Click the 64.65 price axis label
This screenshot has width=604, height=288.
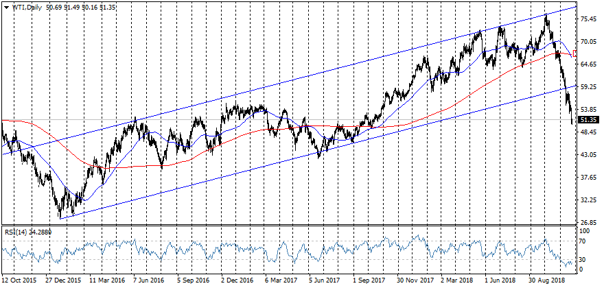(589, 64)
